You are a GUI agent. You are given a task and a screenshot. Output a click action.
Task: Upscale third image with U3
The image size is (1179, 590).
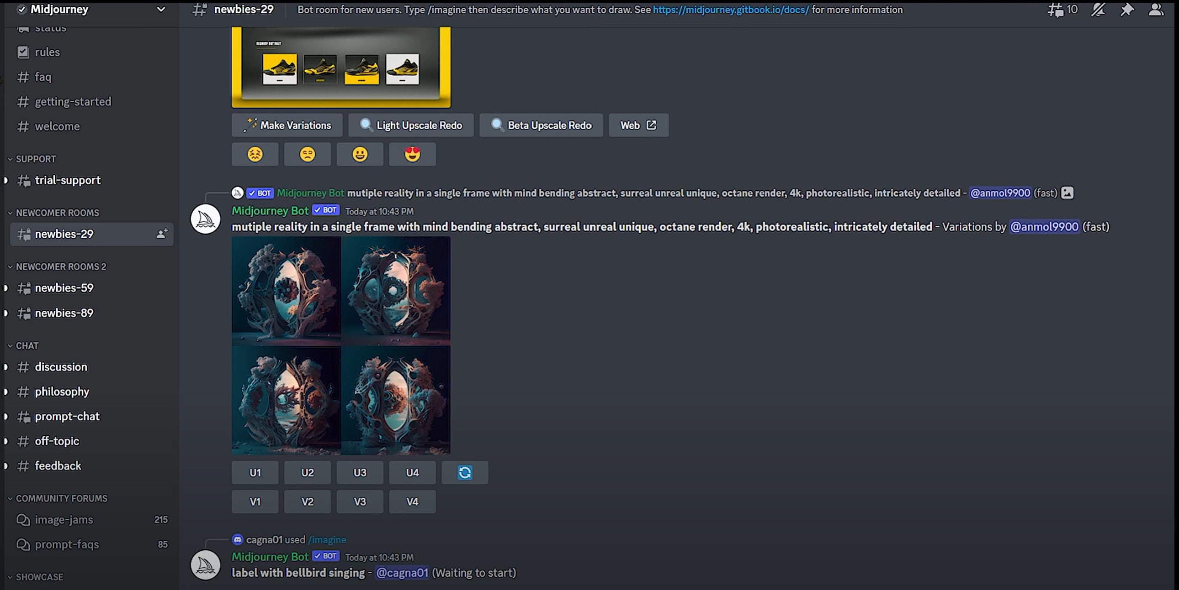[x=360, y=473]
